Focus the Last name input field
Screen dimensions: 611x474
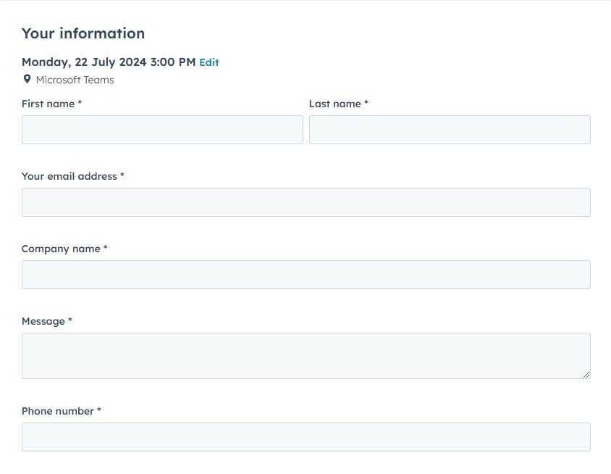pos(450,130)
